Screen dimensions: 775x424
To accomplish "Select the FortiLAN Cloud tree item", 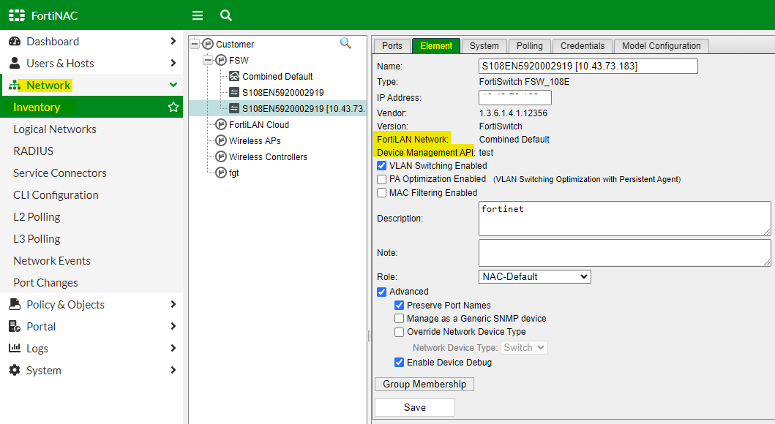I will pos(259,124).
